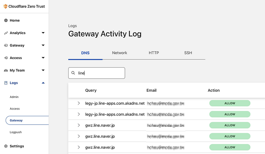The image size is (265, 154).
Task: Click ALLOW badge in first gwz.line.naver.jp row
Action: 230,125
